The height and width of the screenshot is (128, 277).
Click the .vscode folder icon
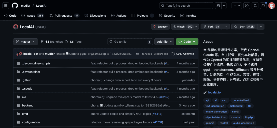[18, 89]
